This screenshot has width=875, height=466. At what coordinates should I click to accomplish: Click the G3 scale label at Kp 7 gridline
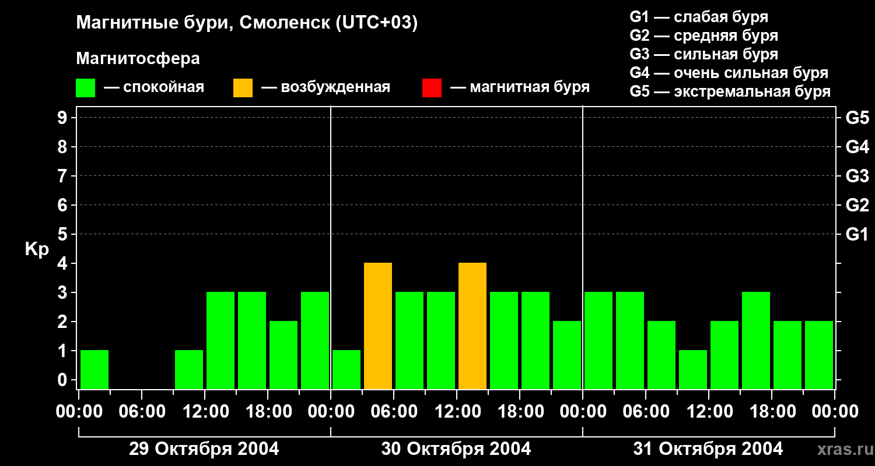click(857, 176)
